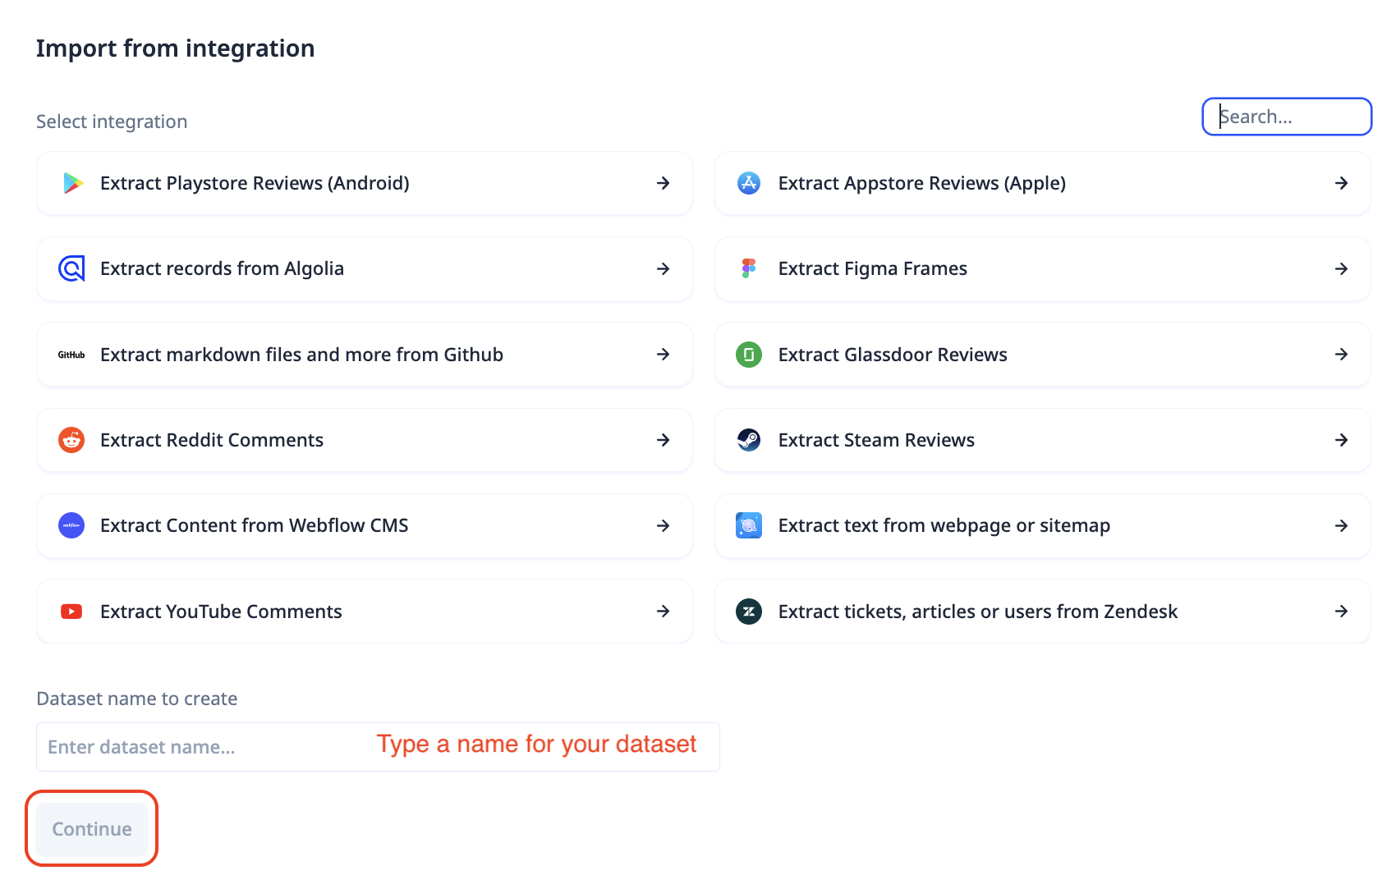Viewport: 1396px width, 875px height.
Task: Open arrow for Extract Figma Frames
Action: [1341, 268]
